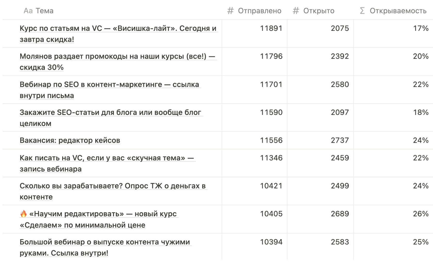Select the sent count cell 11891
The height and width of the screenshot is (264, 433).
coord(254,33)
